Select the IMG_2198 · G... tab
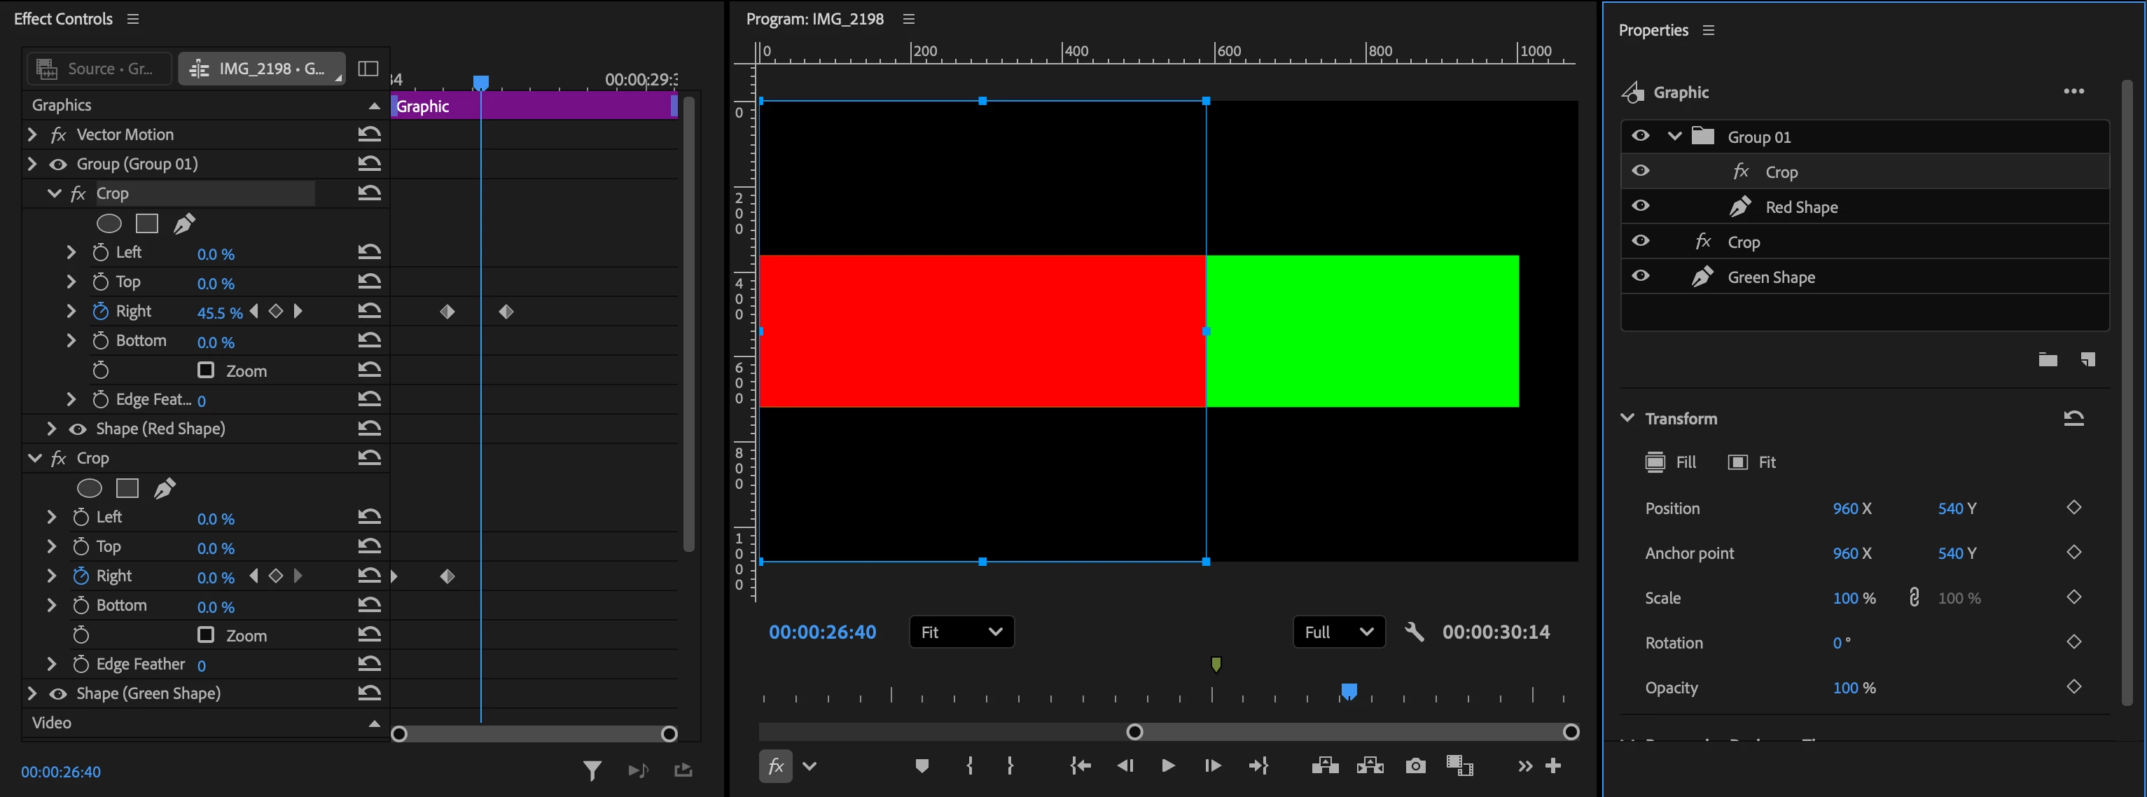This screenshot has width=2147, height=797. [262, 69]
